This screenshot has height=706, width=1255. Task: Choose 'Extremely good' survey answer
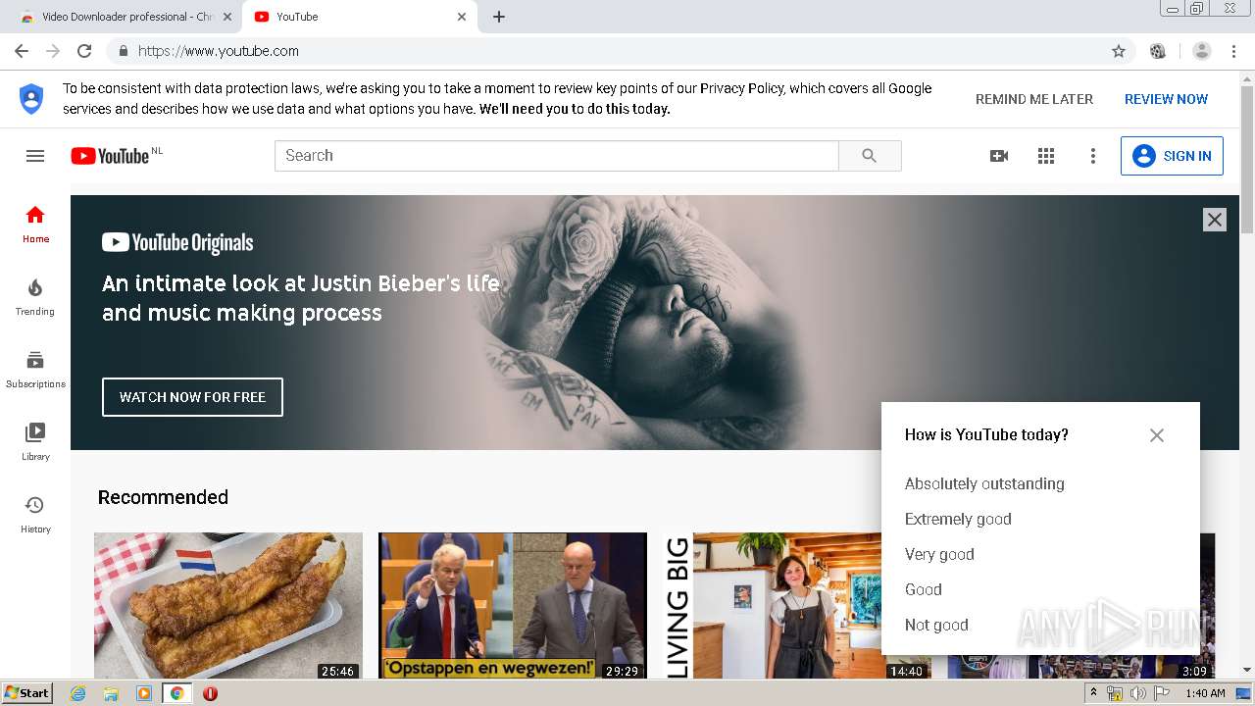(958, 519)
